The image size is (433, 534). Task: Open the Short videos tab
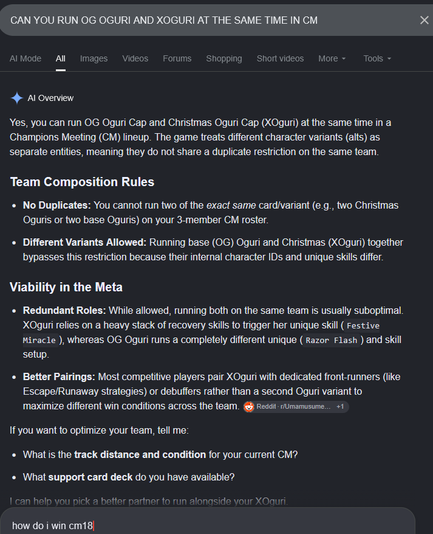(281, 58)
